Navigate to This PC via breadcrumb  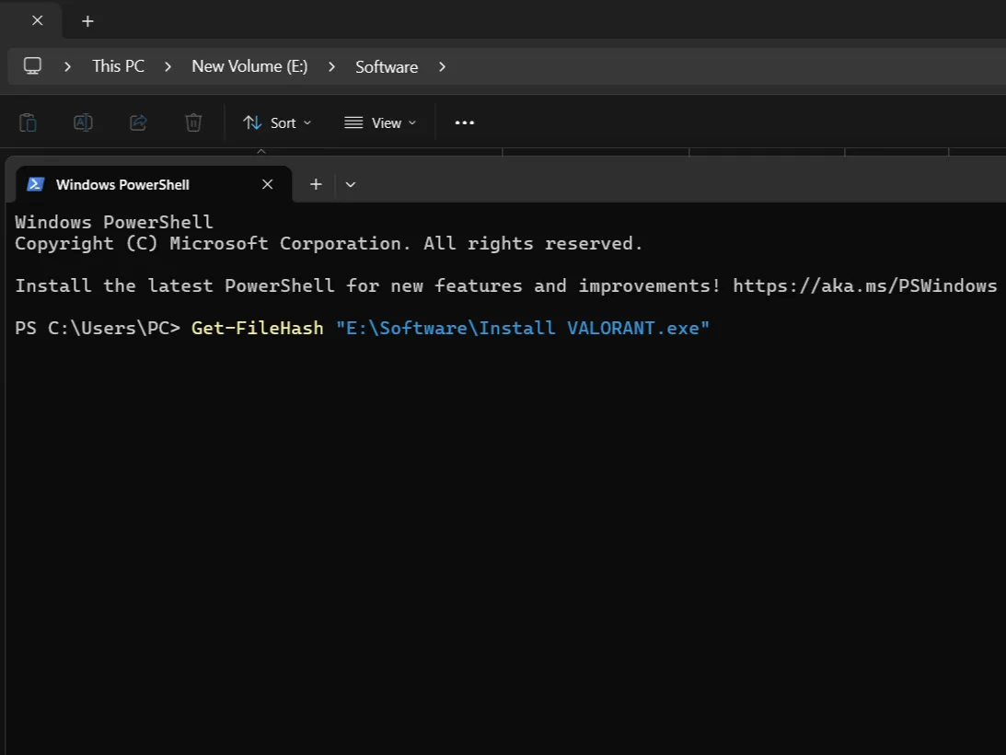click(x=118, y=66)
